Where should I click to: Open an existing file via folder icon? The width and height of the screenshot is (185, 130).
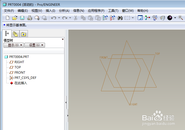pyautogui.click(x=15, y=18)
